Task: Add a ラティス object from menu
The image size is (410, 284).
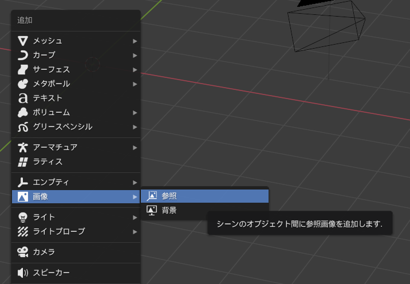Action: click(76, 162)
